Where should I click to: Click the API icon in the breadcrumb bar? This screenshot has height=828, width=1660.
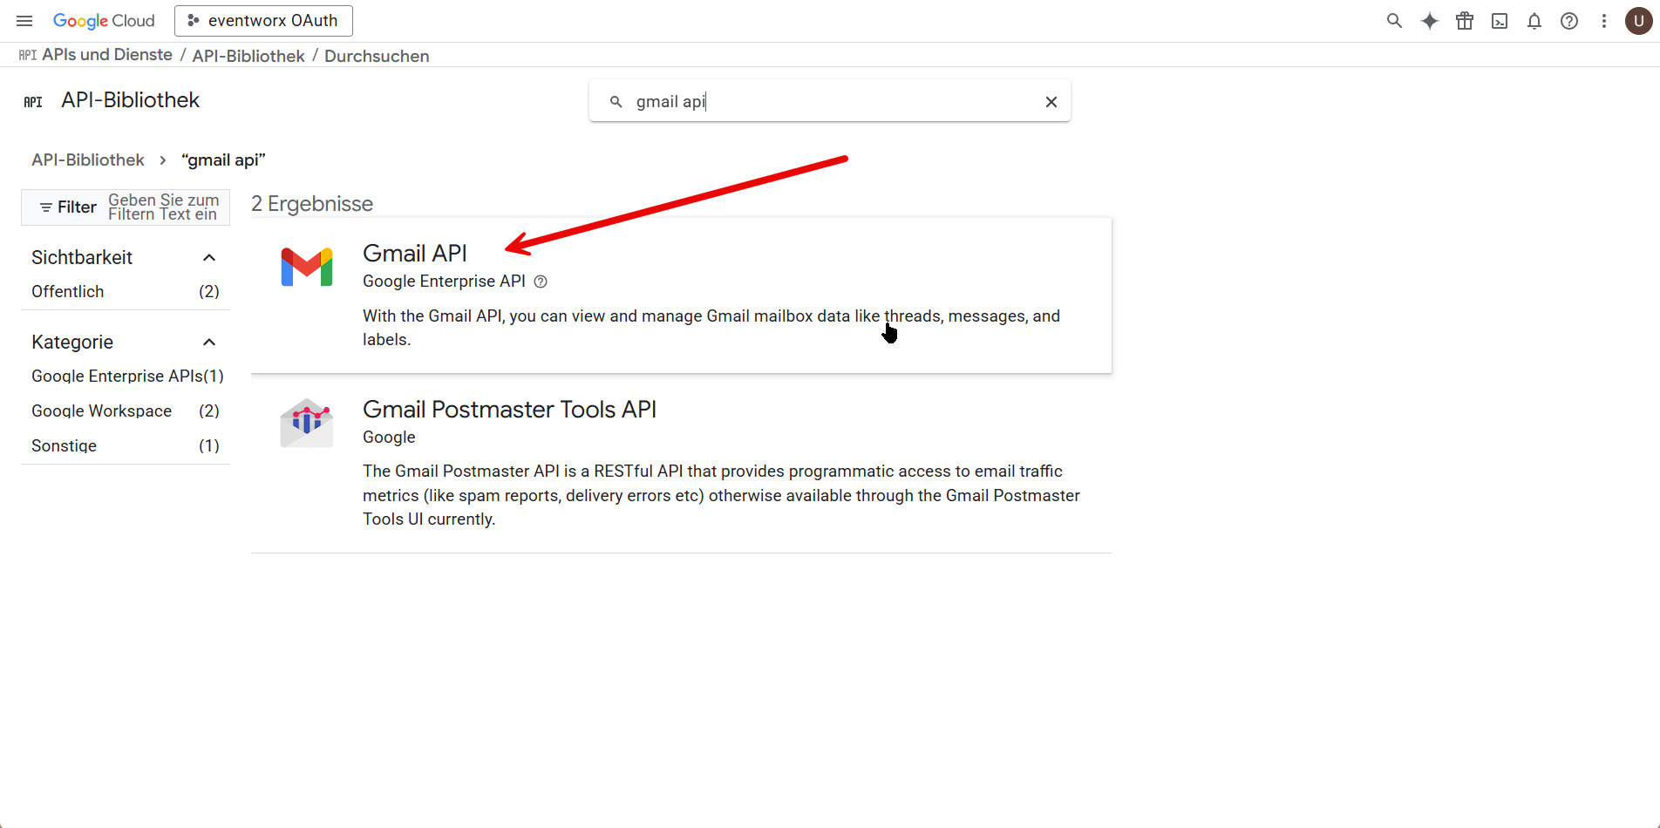point(28,55)
